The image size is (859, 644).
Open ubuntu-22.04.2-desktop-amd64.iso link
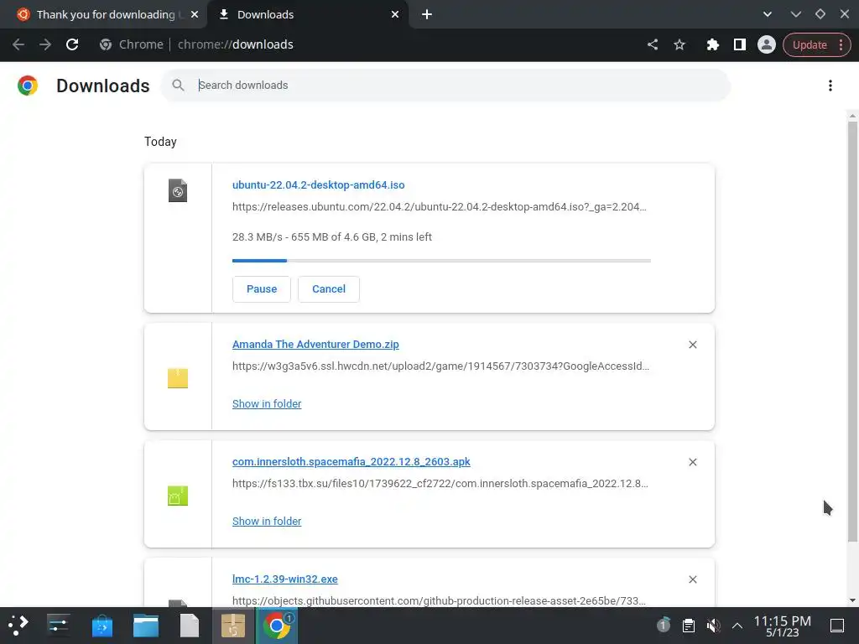pyautogui.click(x=318, y=185)
